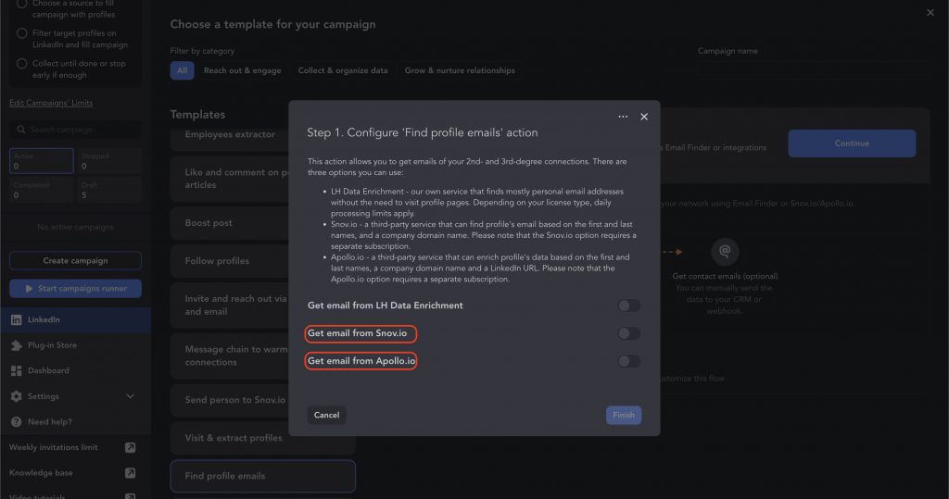949x499 pixels.
Task: Filter by Collect & organize data
Action: 343,70
